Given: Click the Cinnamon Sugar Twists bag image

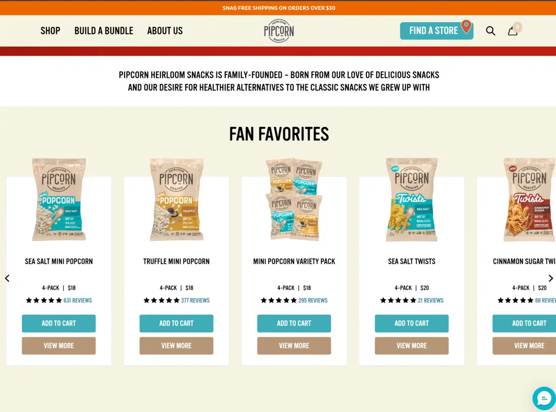Looking at the screenshot, I should (x=530, y=200).
